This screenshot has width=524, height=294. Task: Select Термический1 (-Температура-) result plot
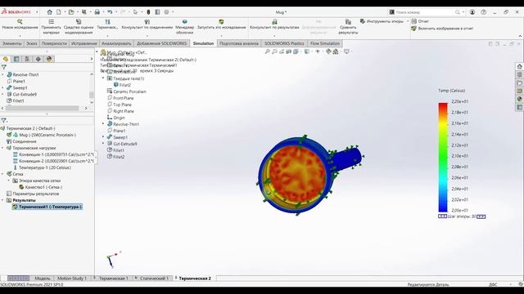[50, 207]
